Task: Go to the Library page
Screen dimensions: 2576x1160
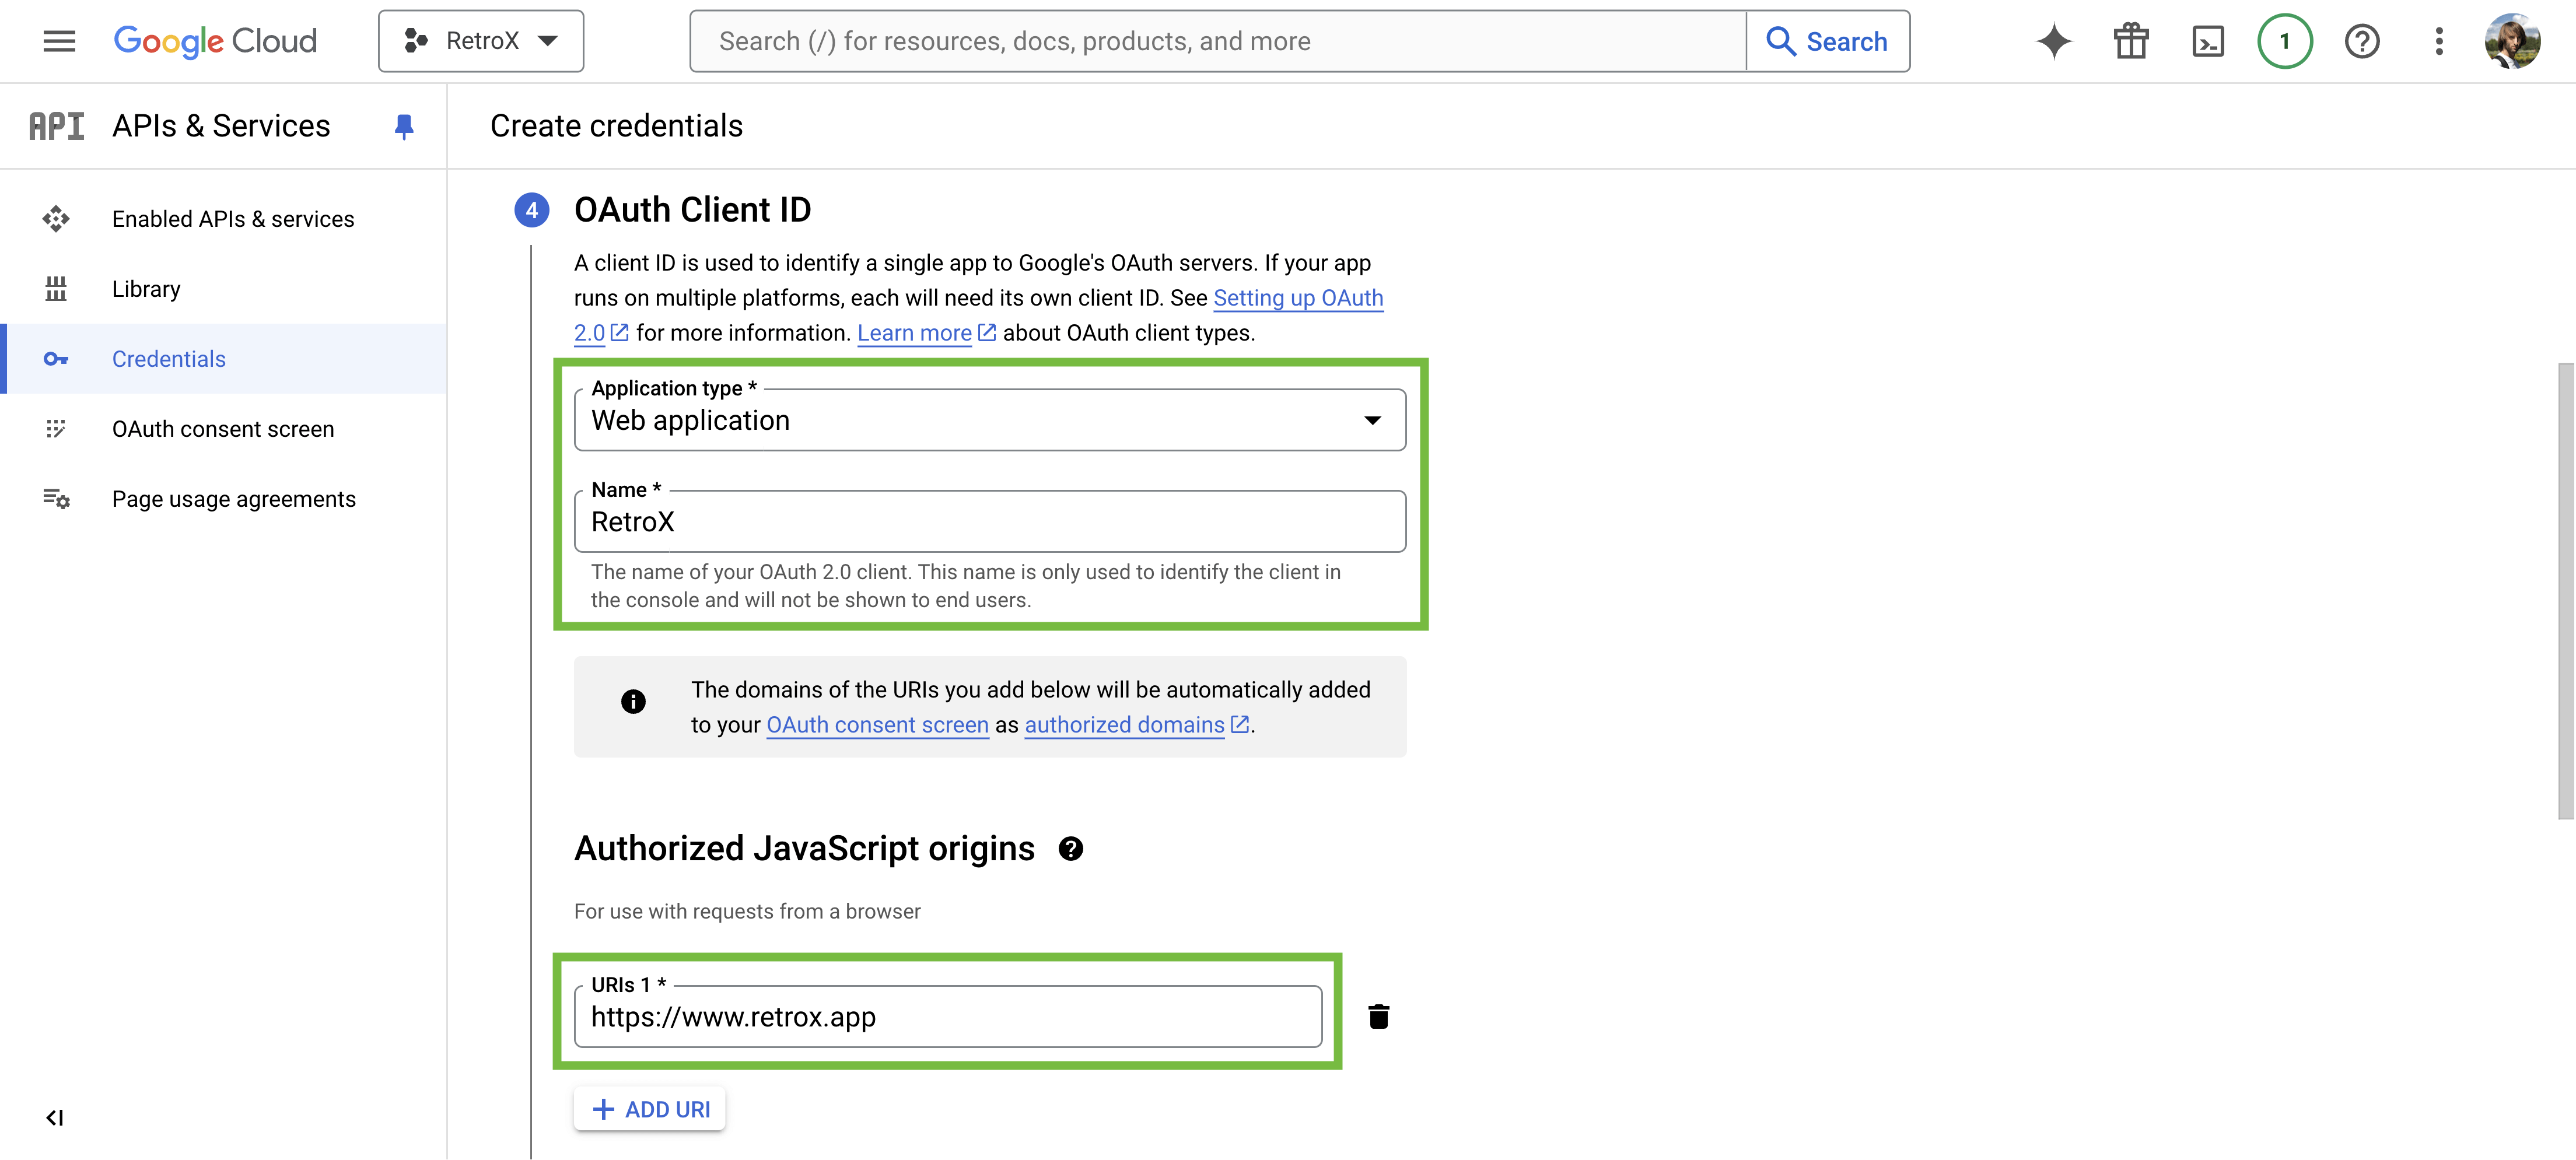Action: pos(223,289)
